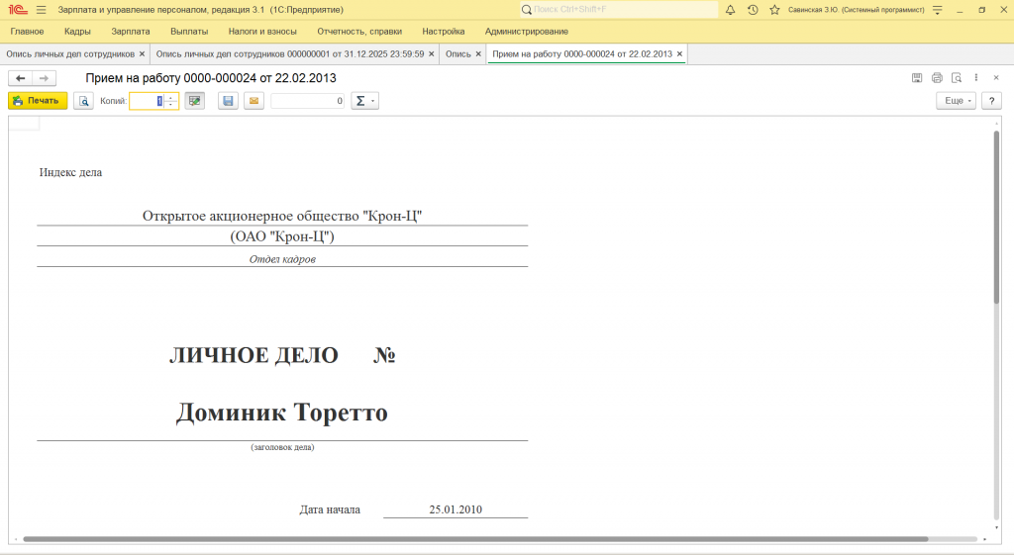Open the Выплаты menu

click(x=189, y=32)
